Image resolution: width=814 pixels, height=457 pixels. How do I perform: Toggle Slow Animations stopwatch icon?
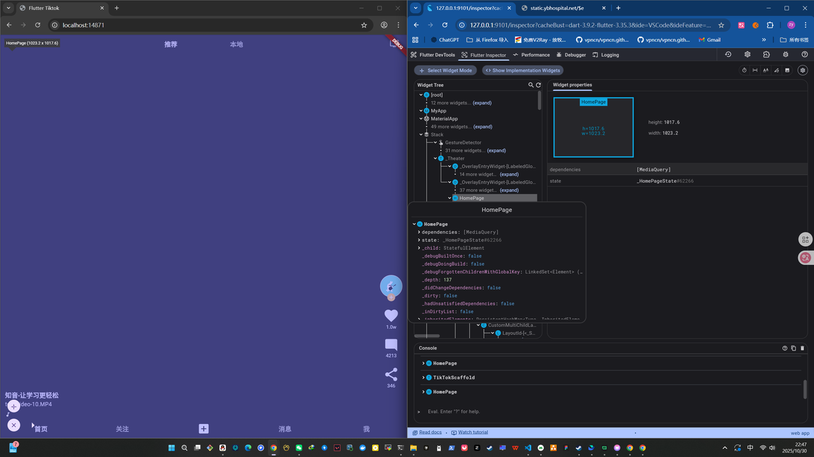pos(744,71)
